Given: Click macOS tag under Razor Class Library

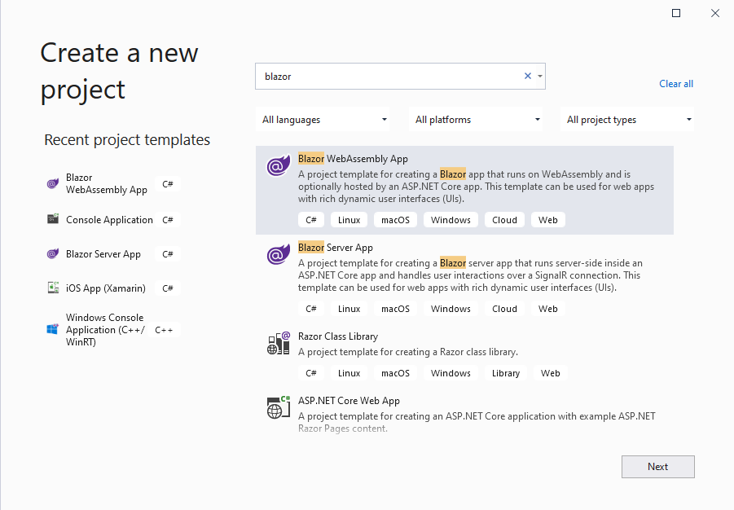Looking at the screenshot, I should 395,373.
